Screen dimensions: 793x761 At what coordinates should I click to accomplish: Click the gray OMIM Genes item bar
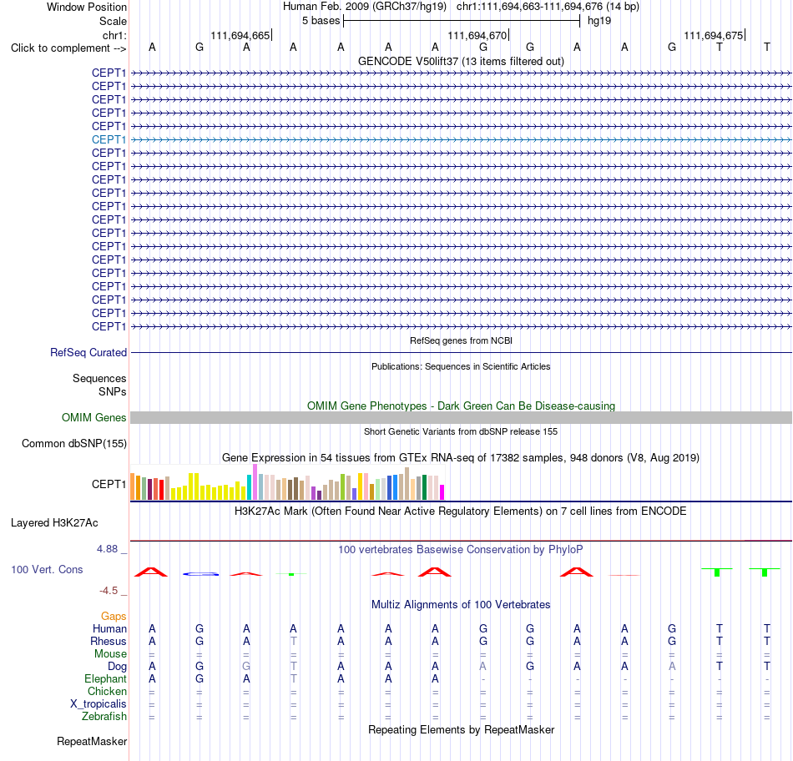pyautogui.click(x=461, y=418)
